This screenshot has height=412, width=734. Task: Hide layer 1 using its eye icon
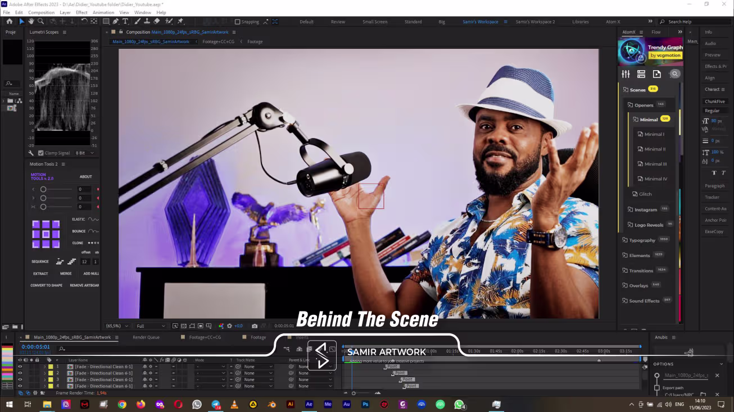[x=20, y=367]
